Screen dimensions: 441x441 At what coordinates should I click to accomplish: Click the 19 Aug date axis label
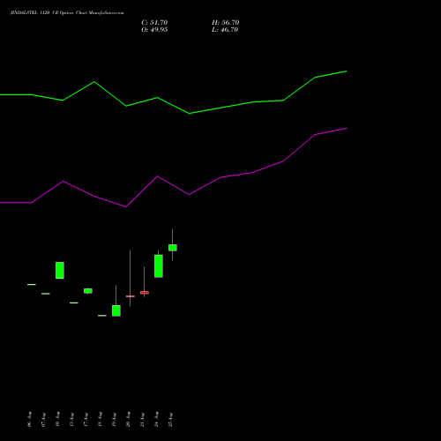[114, 419]
